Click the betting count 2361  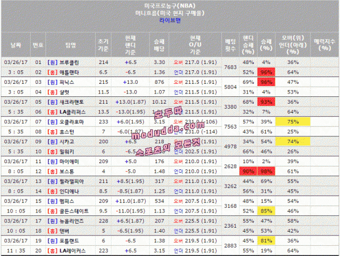pos(230,226)
